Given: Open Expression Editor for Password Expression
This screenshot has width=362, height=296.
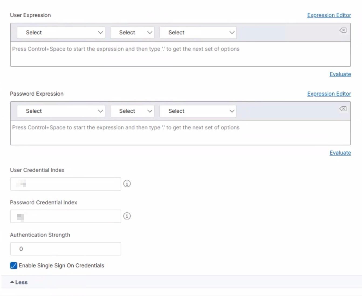Looking at the screenshot, I should click(329, 94).
